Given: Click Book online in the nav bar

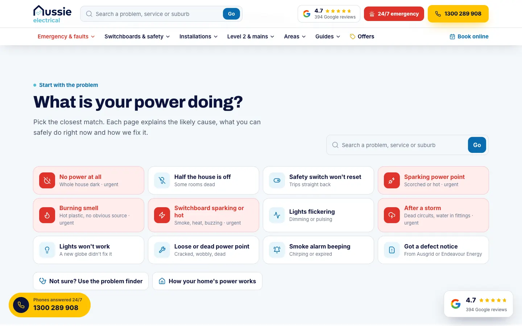Looking at the screenshot, I should pyautogui.click(x=469, y=37).
